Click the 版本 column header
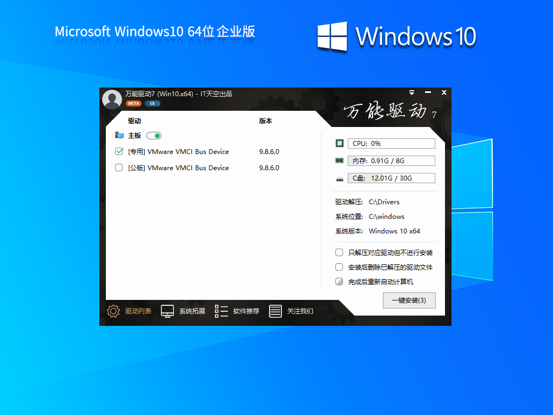Viewport: 553px width, 415px height. pos(266,121)
